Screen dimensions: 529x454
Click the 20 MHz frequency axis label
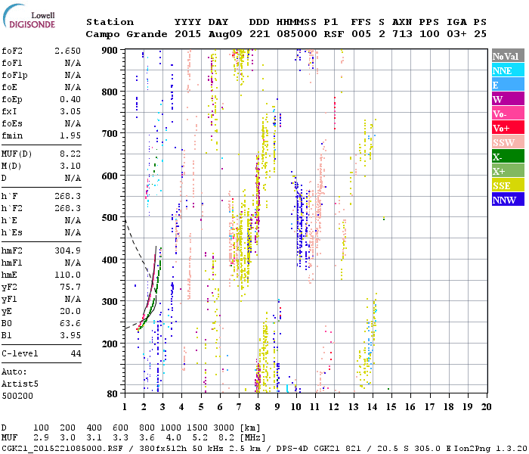(486, 407)
